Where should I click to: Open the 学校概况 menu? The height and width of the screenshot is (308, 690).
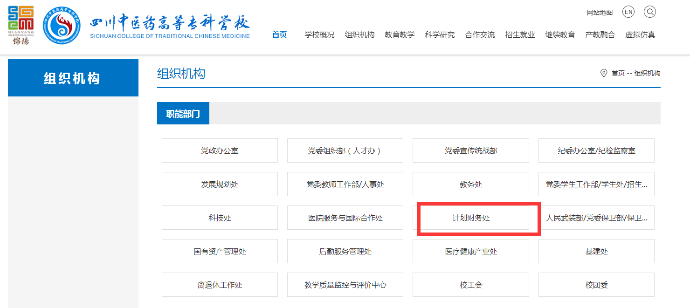point(319,35)
